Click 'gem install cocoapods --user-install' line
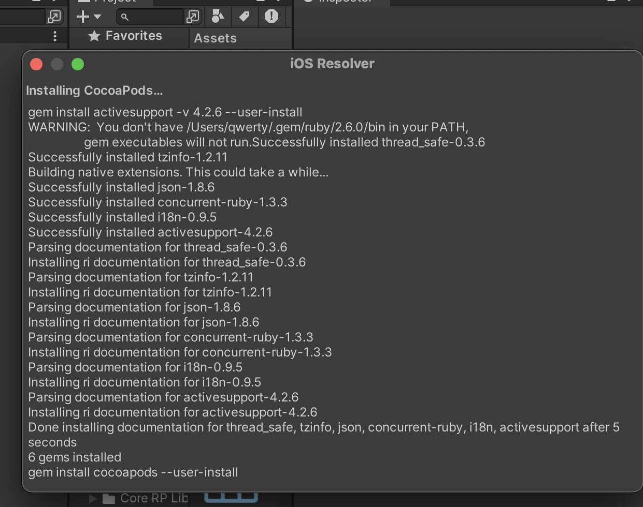The width and height of the screenshot is (643, 507). tap(133, 472)
